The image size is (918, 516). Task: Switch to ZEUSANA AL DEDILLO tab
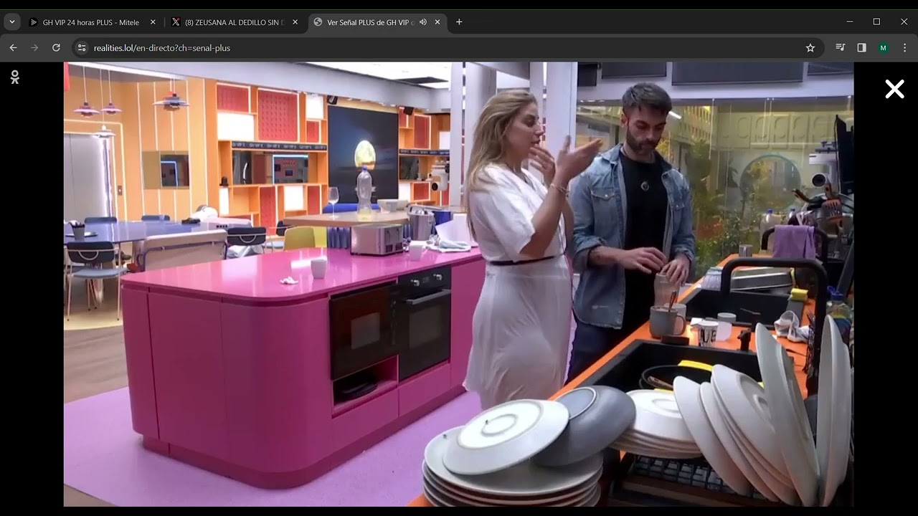(x=235, y=22)
